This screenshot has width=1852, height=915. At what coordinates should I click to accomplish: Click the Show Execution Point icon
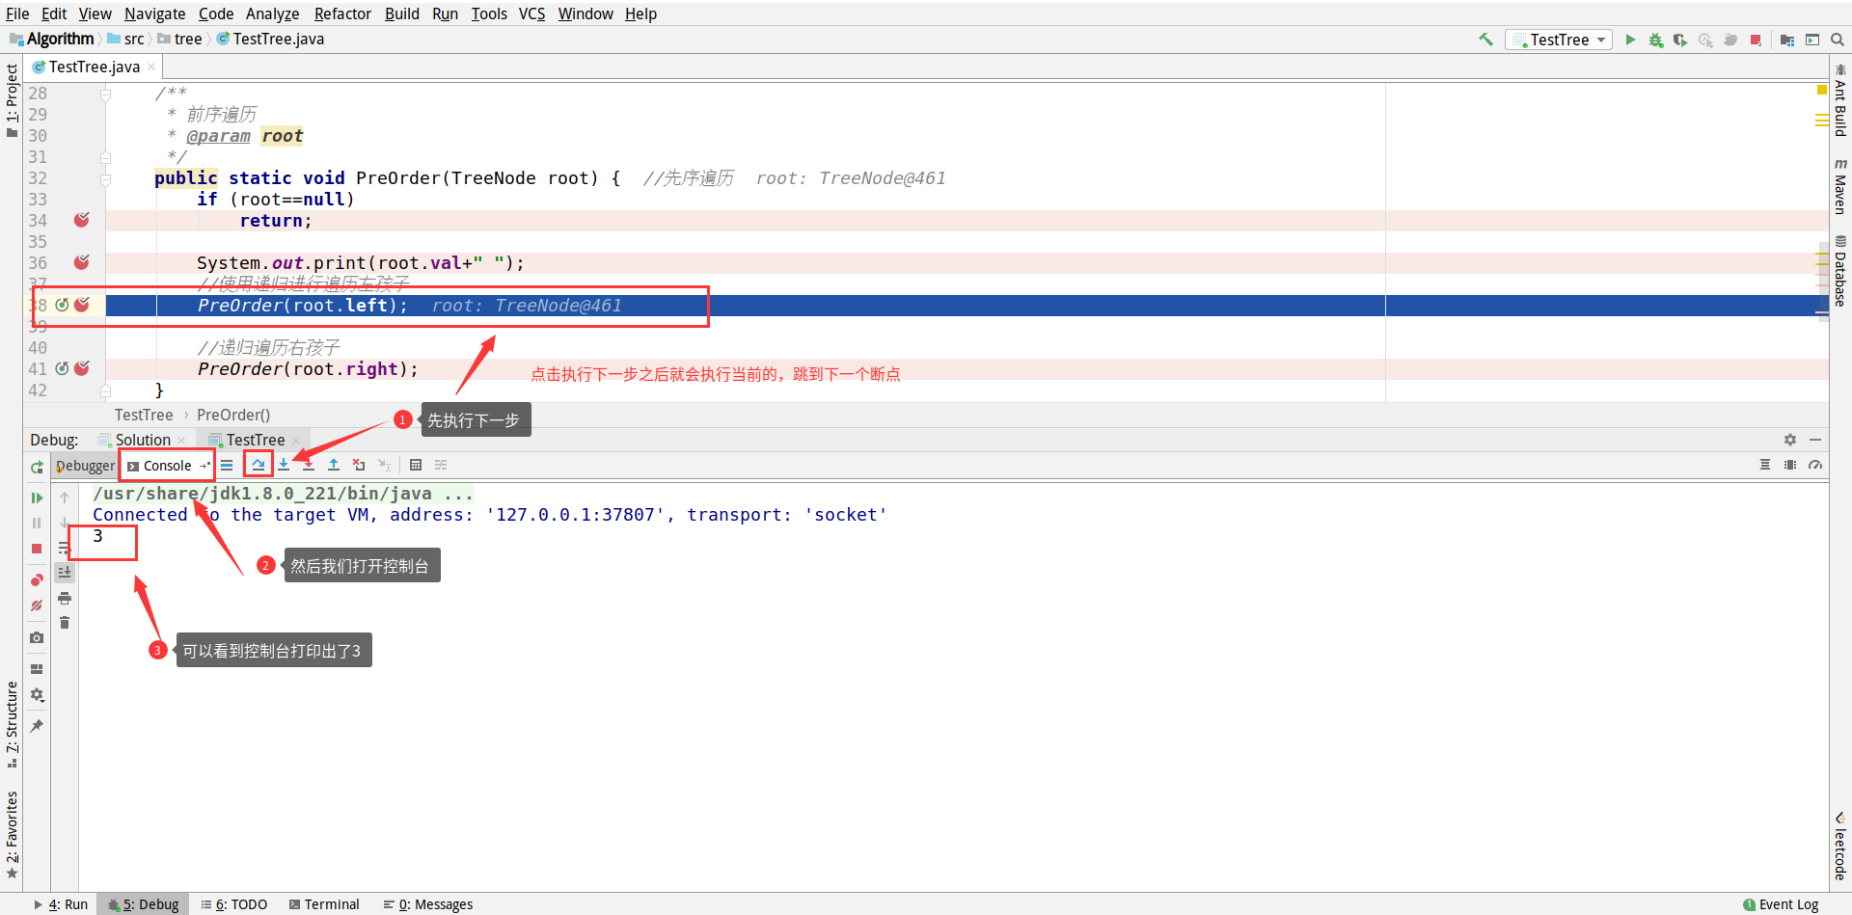(227, 465)
